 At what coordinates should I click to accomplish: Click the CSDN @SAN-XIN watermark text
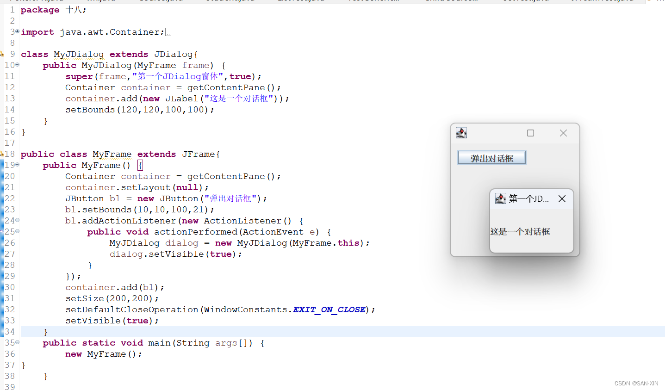[x=636, y=383]
